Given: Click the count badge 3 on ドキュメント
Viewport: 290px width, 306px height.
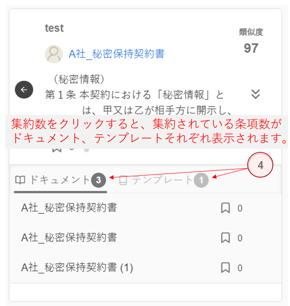Looking at the screenshot, I should [x=99, y=180].
